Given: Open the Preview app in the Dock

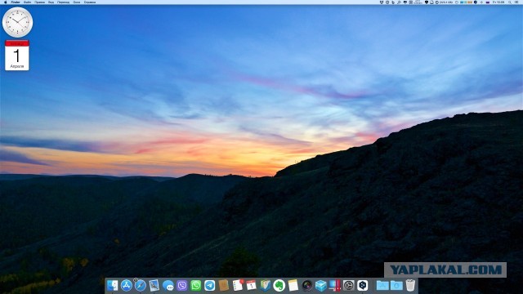Looking at the screenshot, I should point(154,285).
